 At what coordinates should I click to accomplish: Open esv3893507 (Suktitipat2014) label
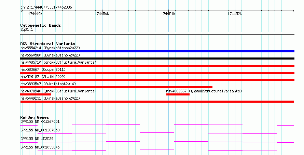click(x=48, y=84)
